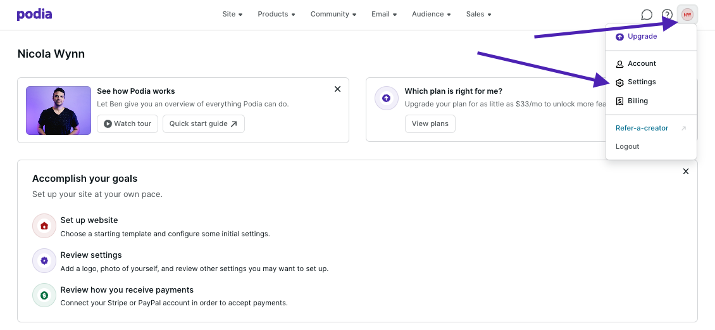This screenshot has height=330, width=715.
Task: Click Ben's tour video thumbnail
Action: pyautogui.click(x=58, y=110)
